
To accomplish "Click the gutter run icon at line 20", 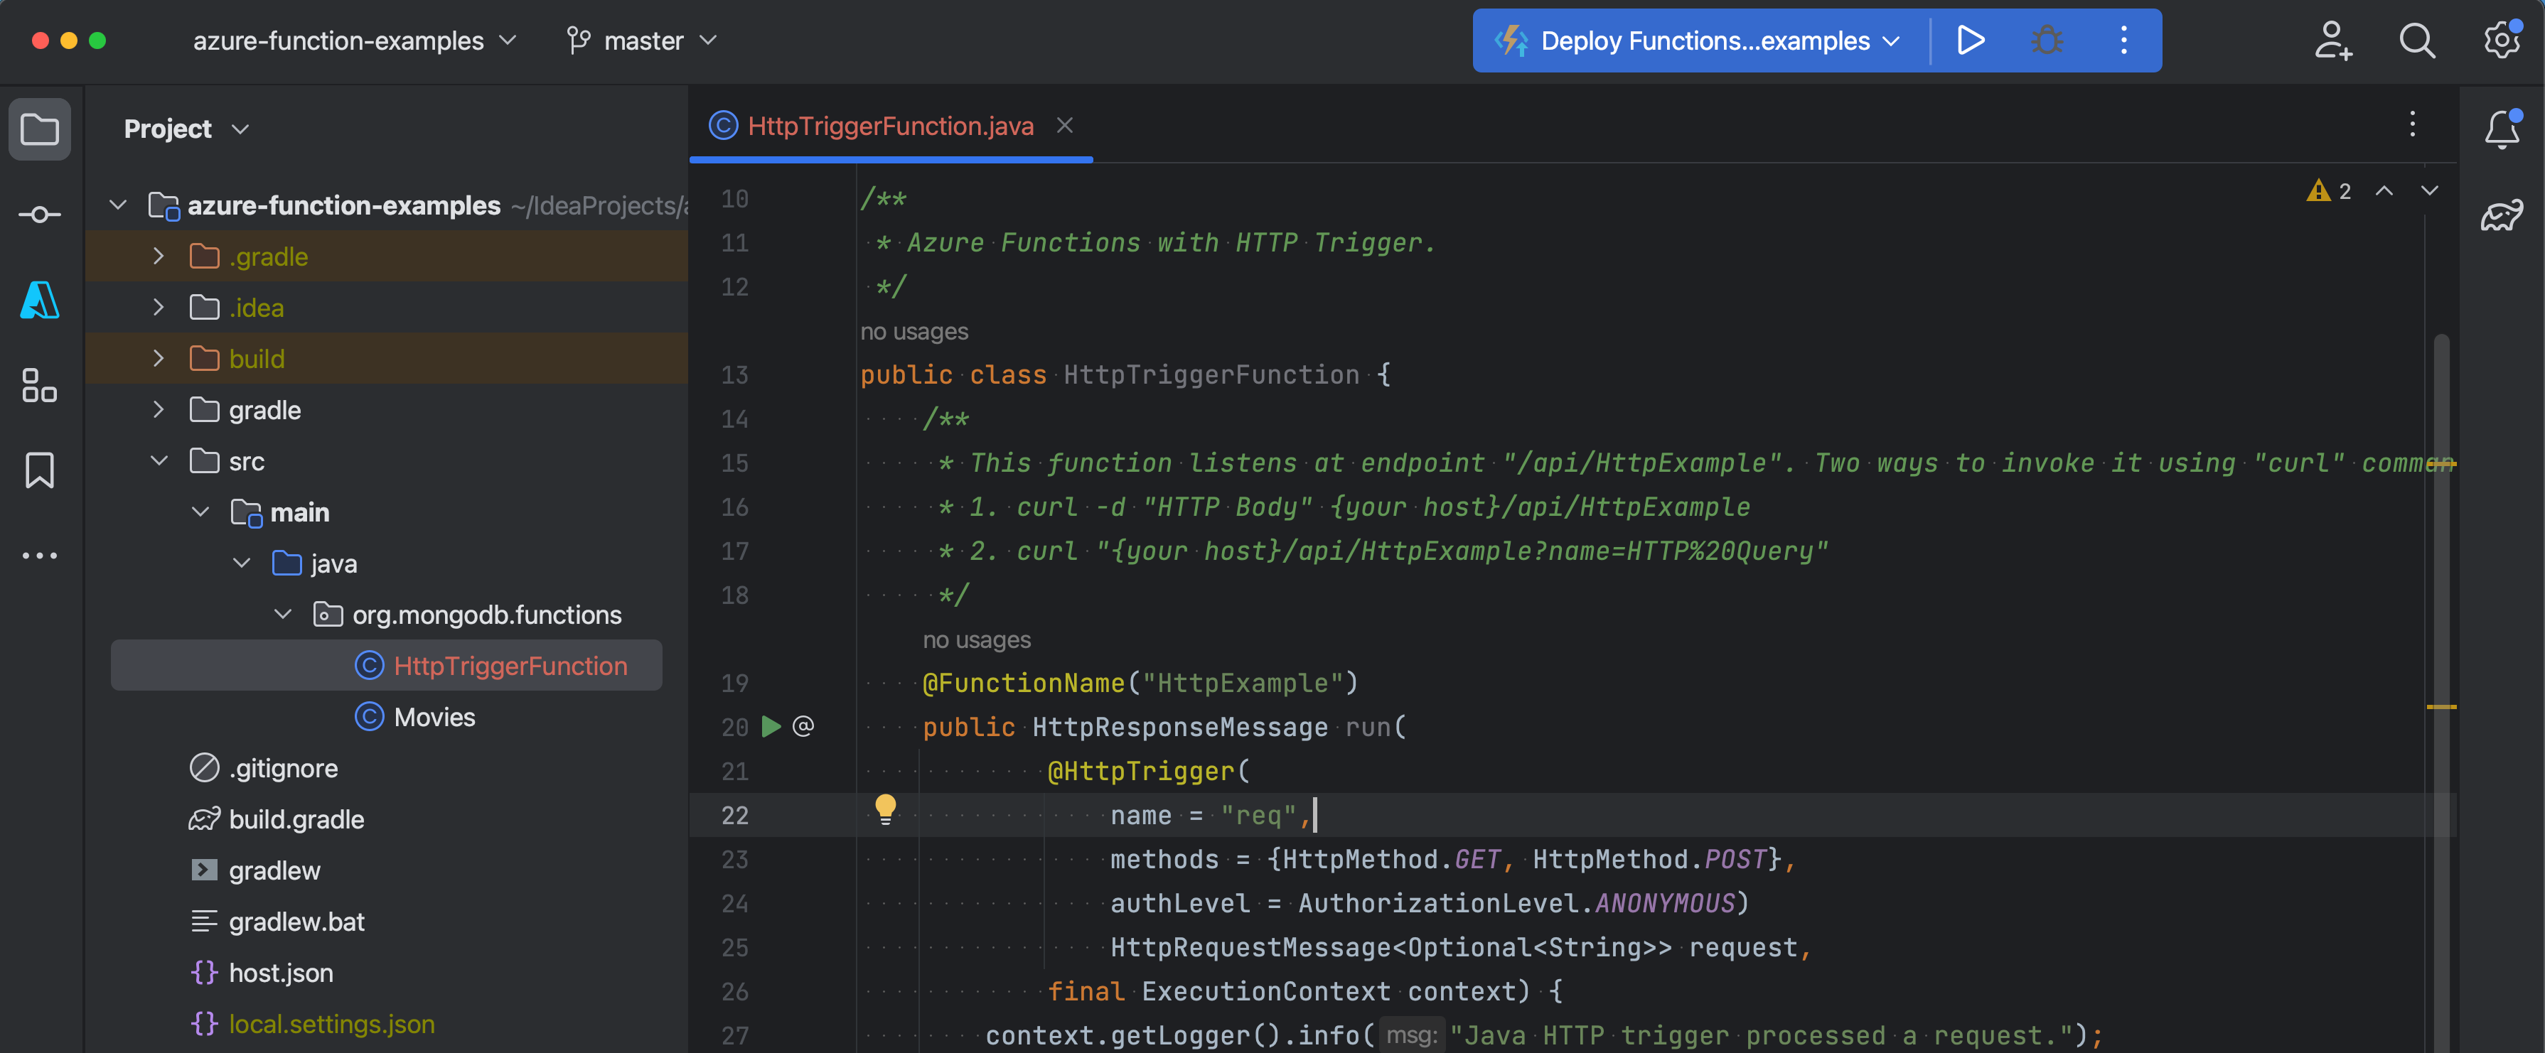I will click(x=771, y=727).
